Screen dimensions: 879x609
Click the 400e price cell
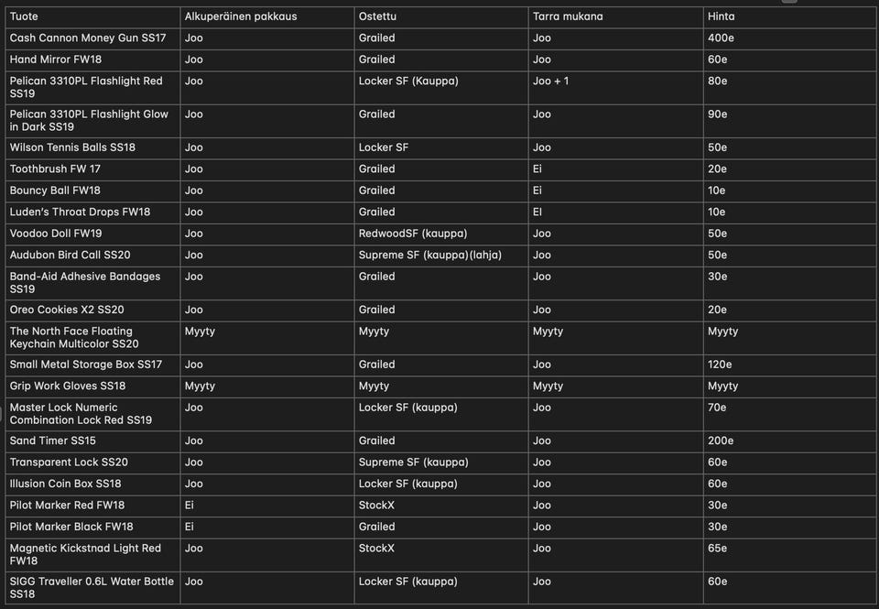coord(722,38)
